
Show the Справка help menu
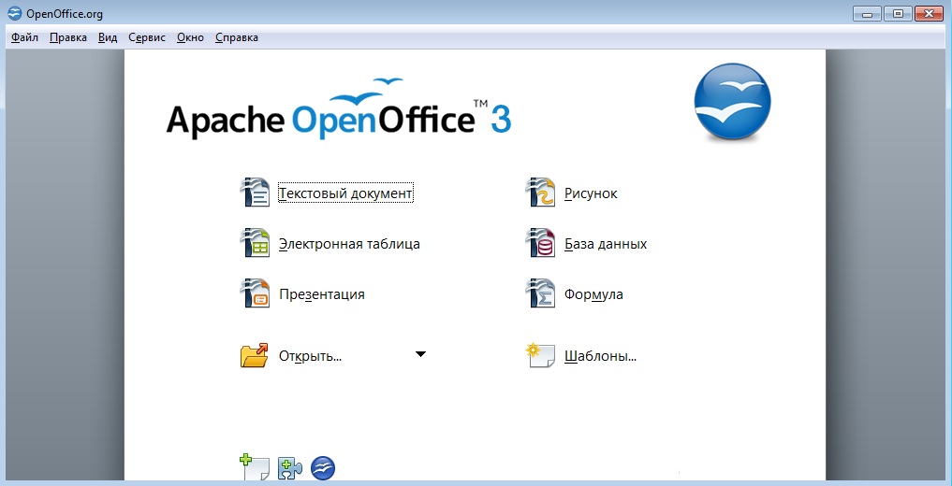pyautogui.click(x=237, y=37)
